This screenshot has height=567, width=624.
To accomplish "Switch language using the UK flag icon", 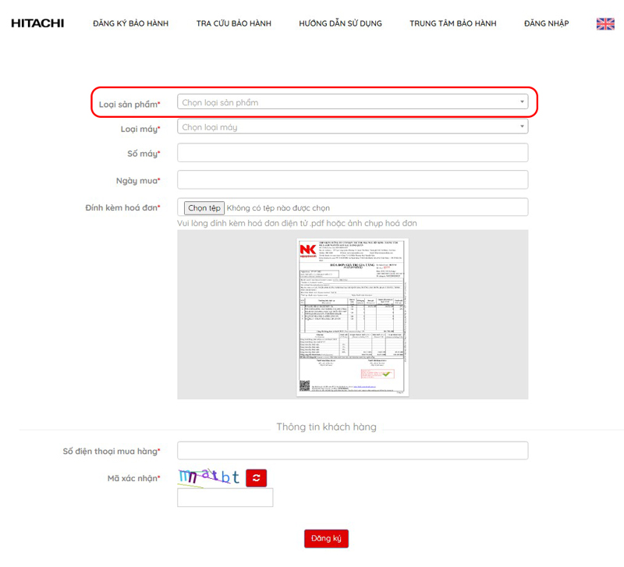I will tap(605, 24).
